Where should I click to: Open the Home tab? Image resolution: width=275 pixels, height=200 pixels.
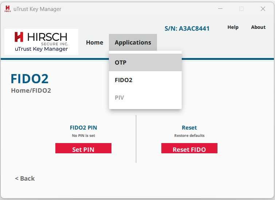coord(95,42)
